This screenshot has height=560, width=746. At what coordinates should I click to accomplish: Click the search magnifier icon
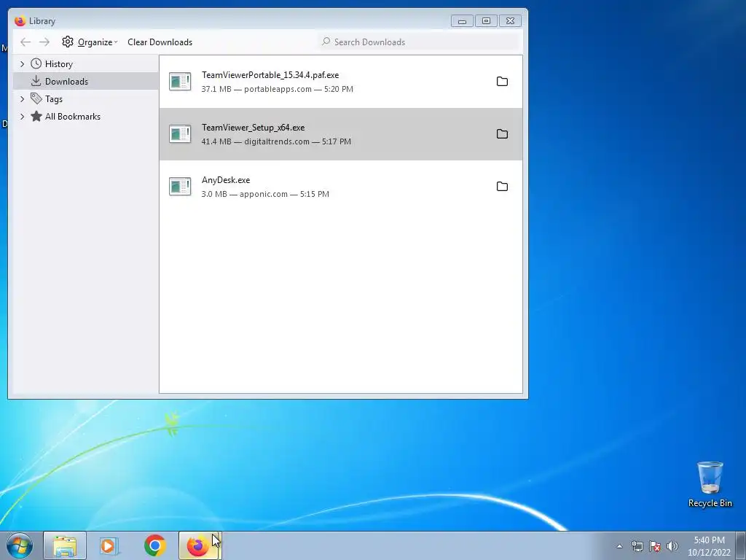[326, 42]
